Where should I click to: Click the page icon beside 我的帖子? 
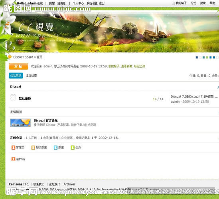(x=173, y=3)
